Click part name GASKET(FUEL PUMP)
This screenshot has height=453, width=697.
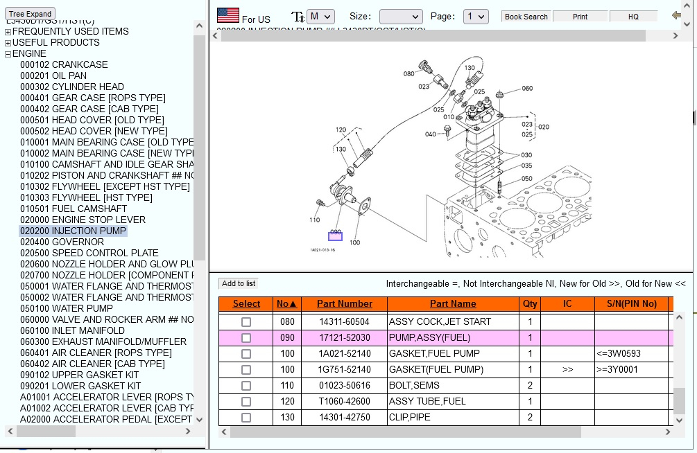coord(436,370)
